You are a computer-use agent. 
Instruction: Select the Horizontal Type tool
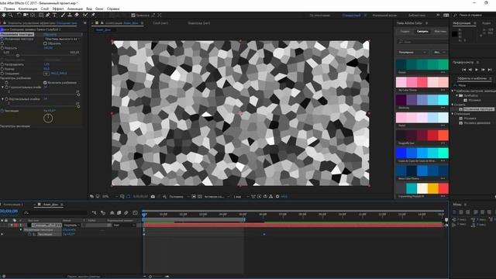pyautogui.click(x=54, y=15)
